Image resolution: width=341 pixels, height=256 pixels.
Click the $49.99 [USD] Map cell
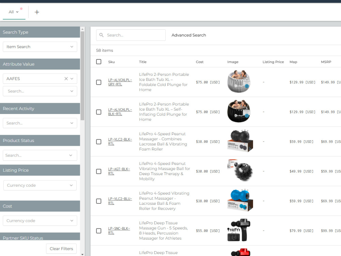tap(301, 171)
